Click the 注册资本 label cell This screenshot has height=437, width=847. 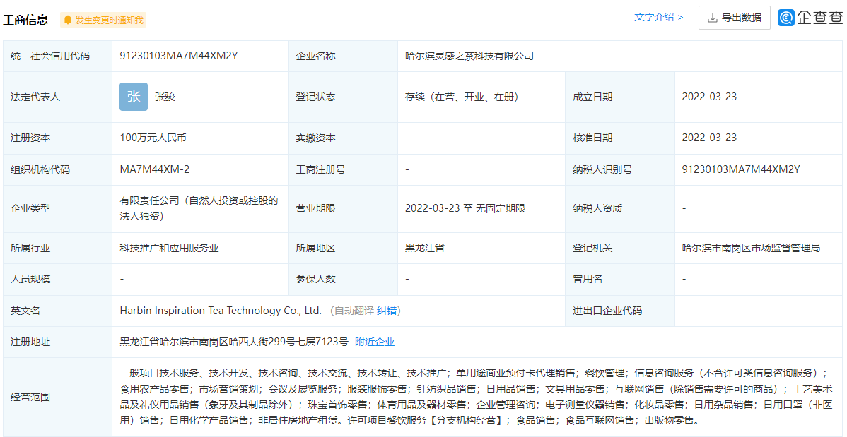click(58, 138)
